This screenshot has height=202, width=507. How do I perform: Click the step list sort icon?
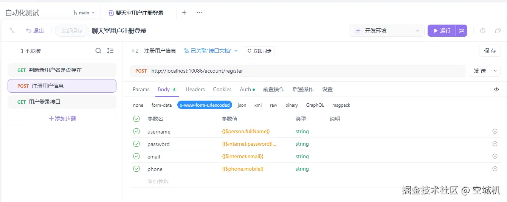[110, 51]
